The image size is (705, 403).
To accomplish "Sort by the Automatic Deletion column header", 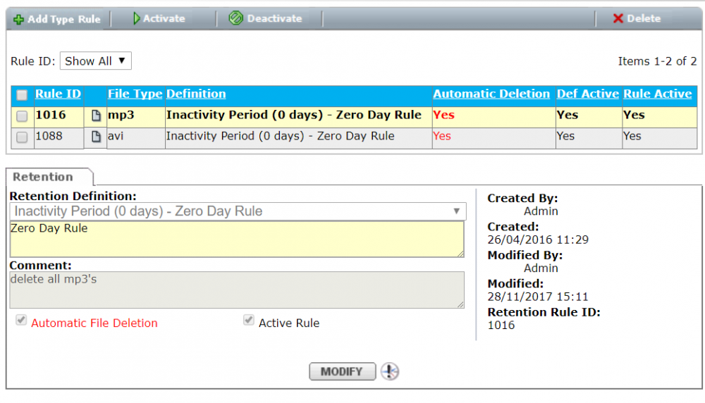I will 491,94.
